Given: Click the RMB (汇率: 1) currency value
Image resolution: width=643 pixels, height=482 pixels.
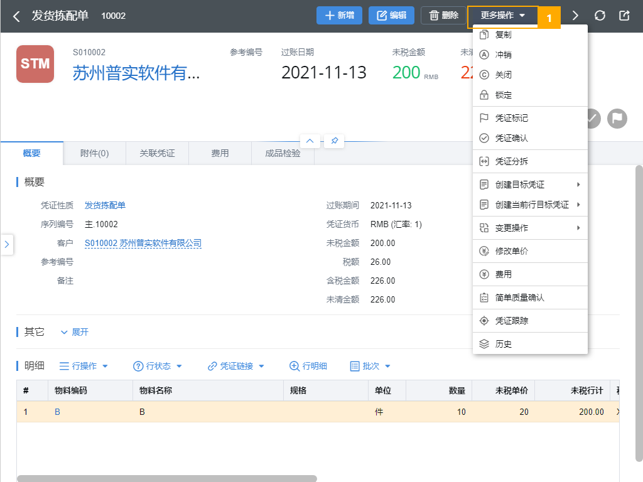Looking at the screenshot, I should (x=396, y=225).
